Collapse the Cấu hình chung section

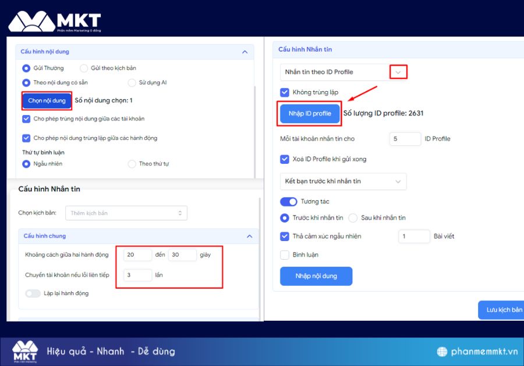pyautogui.click(x=250, y=236)
